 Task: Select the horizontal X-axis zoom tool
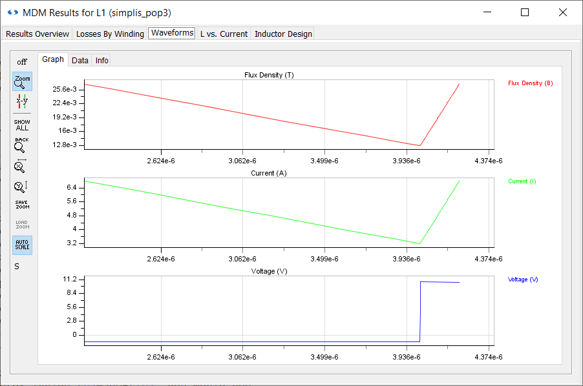22,166
